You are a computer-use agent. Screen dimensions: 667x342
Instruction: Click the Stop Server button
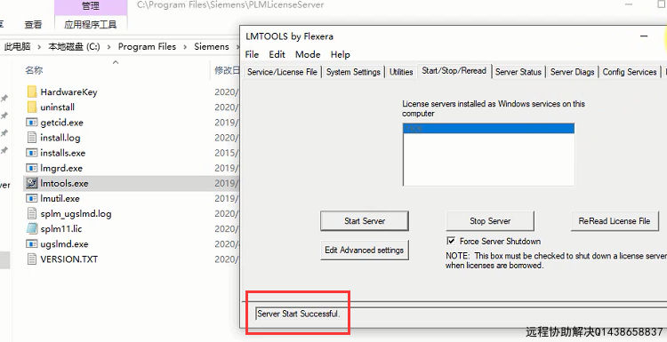(490, 221)
